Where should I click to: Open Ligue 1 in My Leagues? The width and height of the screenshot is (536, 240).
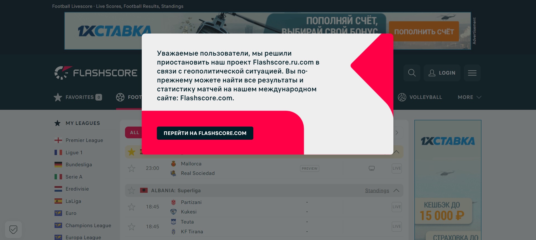pyautogui.click(x=74, y=153)
